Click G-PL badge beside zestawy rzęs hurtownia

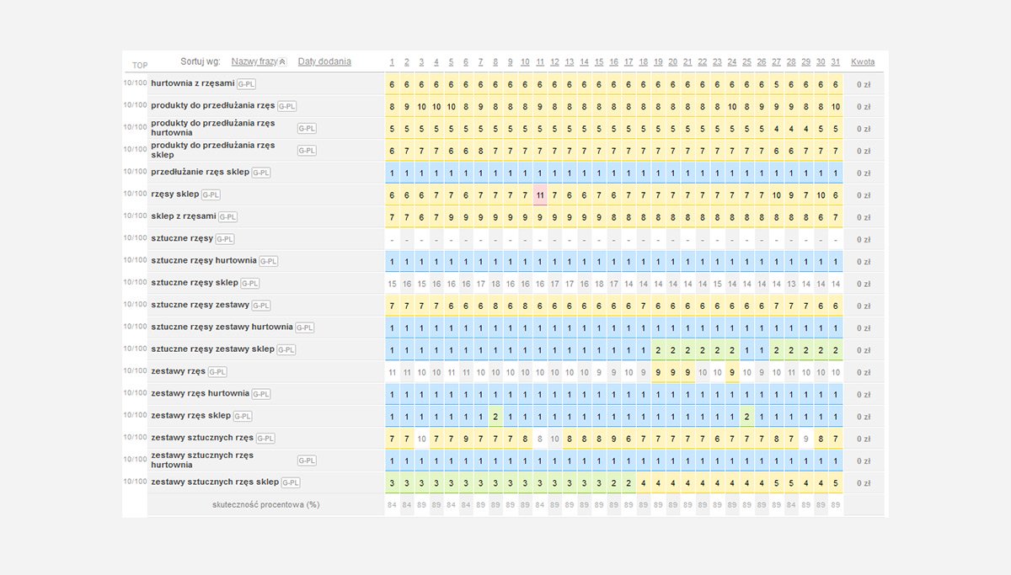[x=261, y=394]
